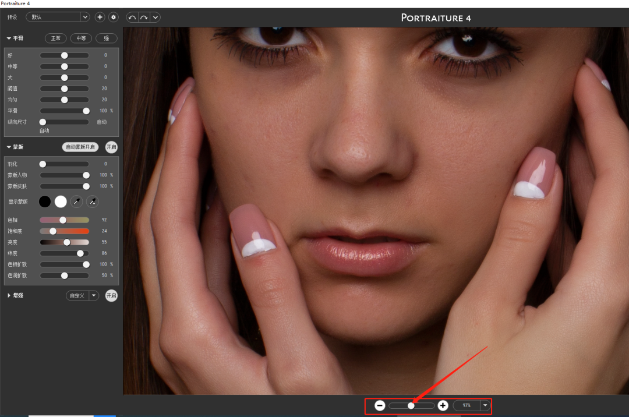Click the 平滑 percentage slider handle

pyautogui.click(x=86, y=111)
